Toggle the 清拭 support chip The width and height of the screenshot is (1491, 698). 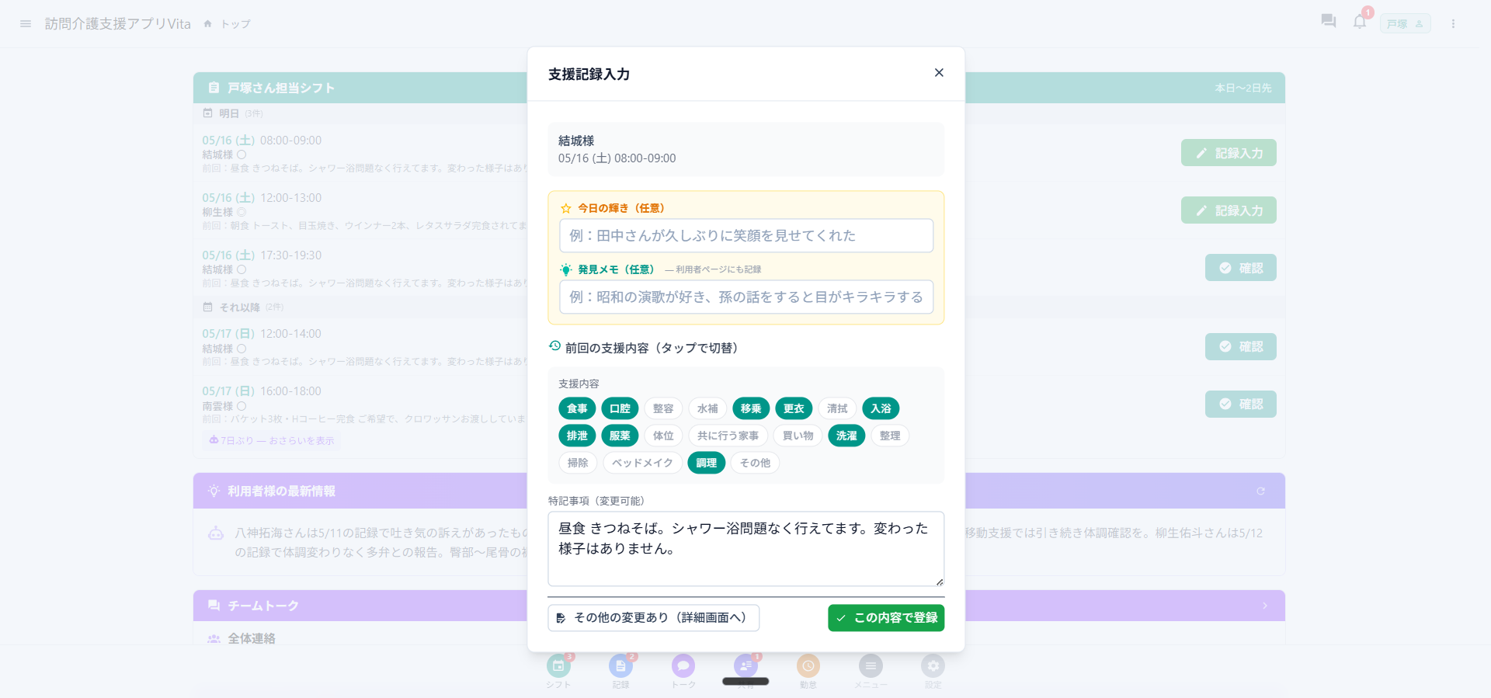click(x=837, y=408)
